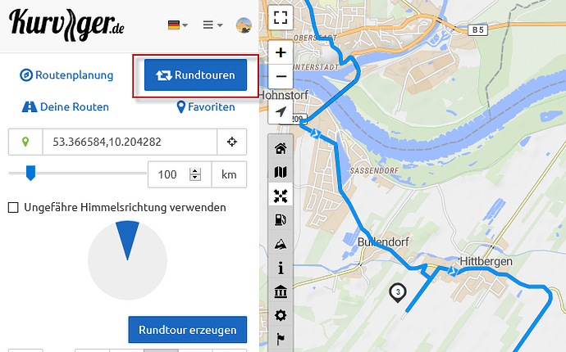Click the home icon in map sidebar

tap(281, 148)
